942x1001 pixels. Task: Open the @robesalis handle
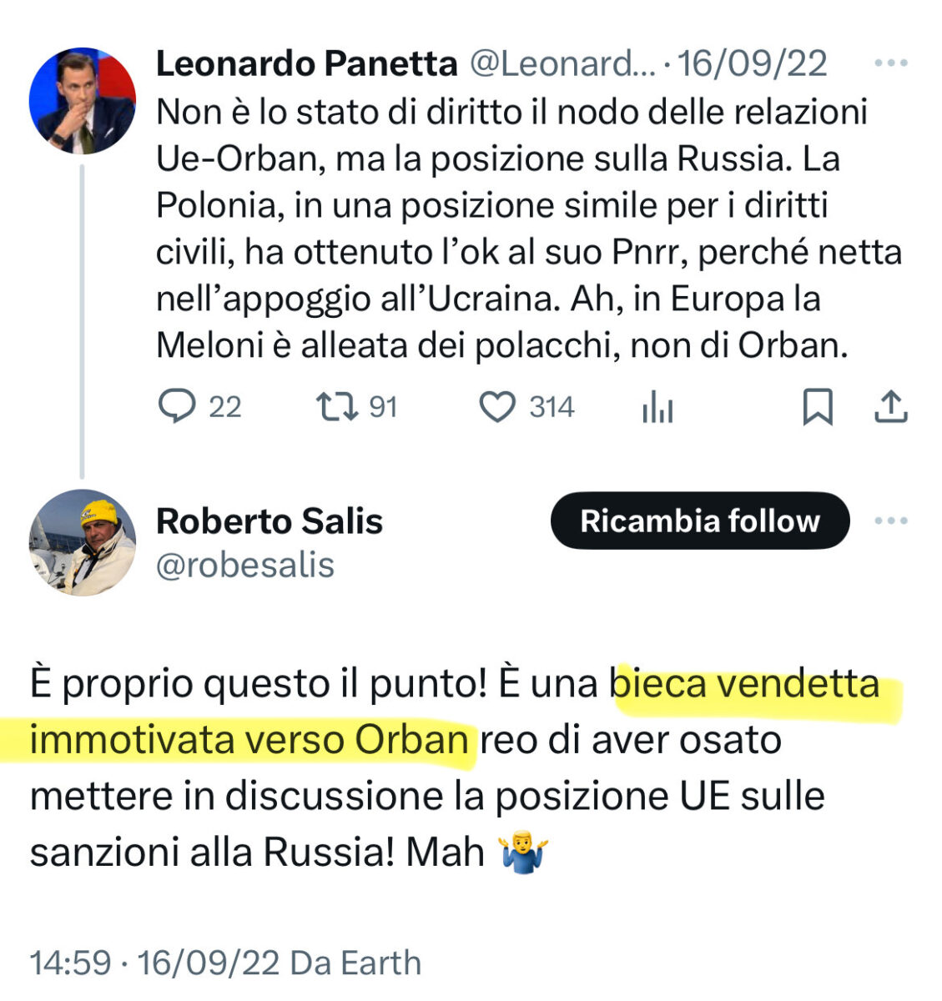(x=245, y=566)
